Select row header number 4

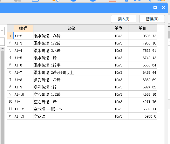point(10,58)
